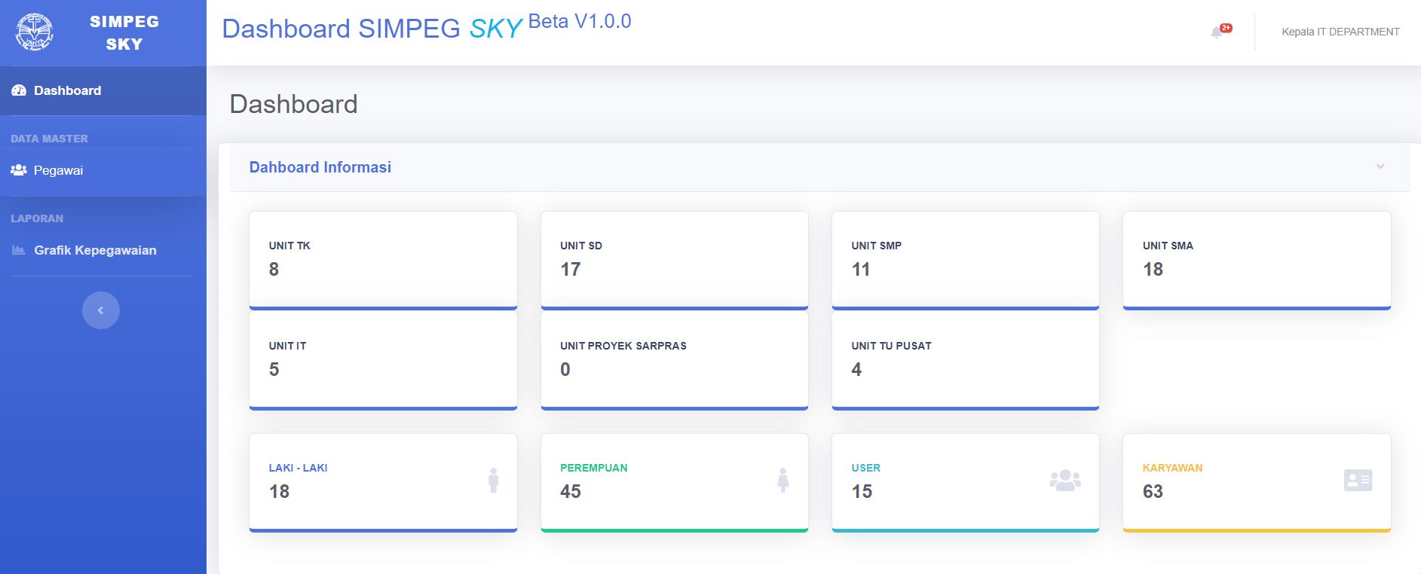Collapse the Dahboard Informasi panel chevron
This screenshot has height=574, width=1421.
pos(1380,166)
